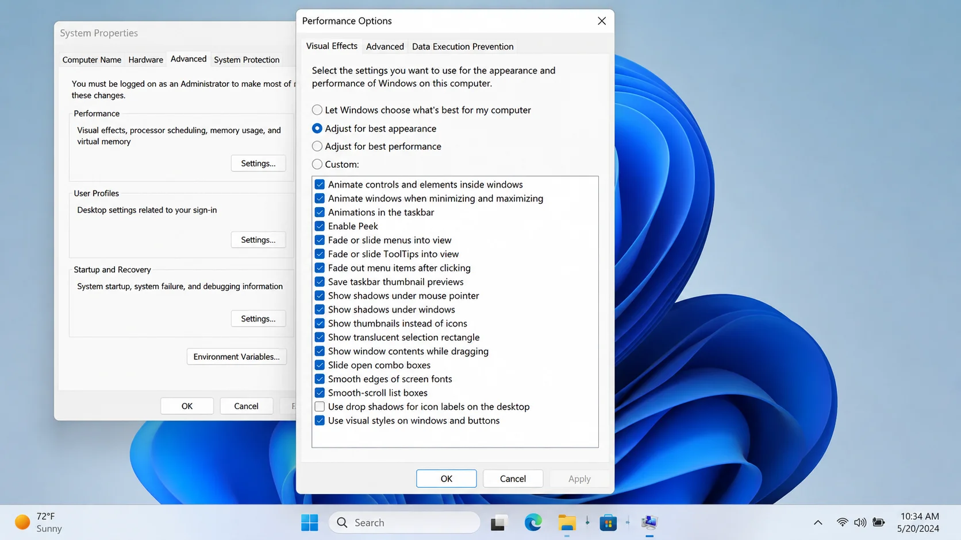Uncheck Show translucent selection rectangle

(320, 337)
